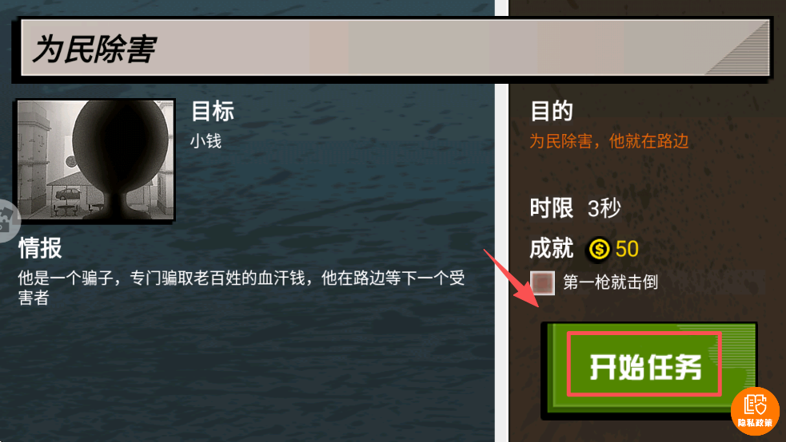This screenshot has width=786, height=442.
Task: Tap the 隐私政策 privacy policy icon
Action: pyautogui.click(x=755, y=411)
